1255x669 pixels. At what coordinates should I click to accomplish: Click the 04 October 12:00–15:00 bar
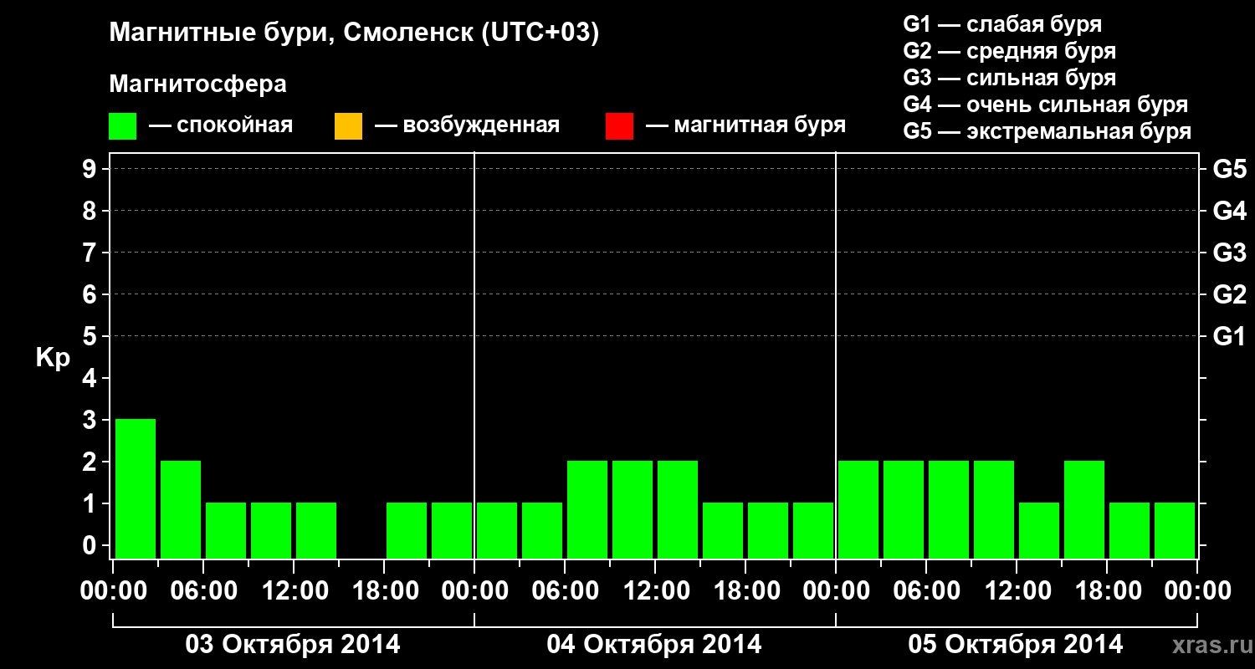point(678,509)
